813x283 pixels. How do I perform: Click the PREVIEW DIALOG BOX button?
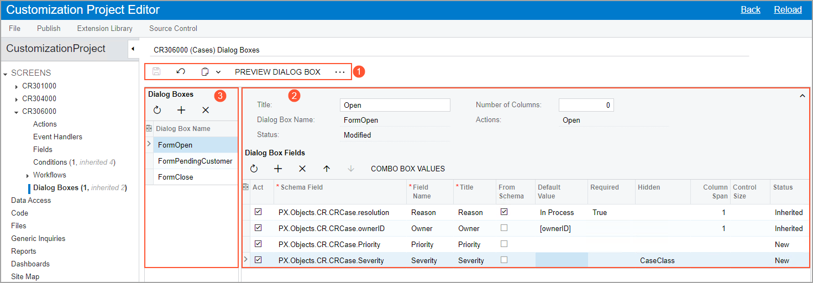277,72
